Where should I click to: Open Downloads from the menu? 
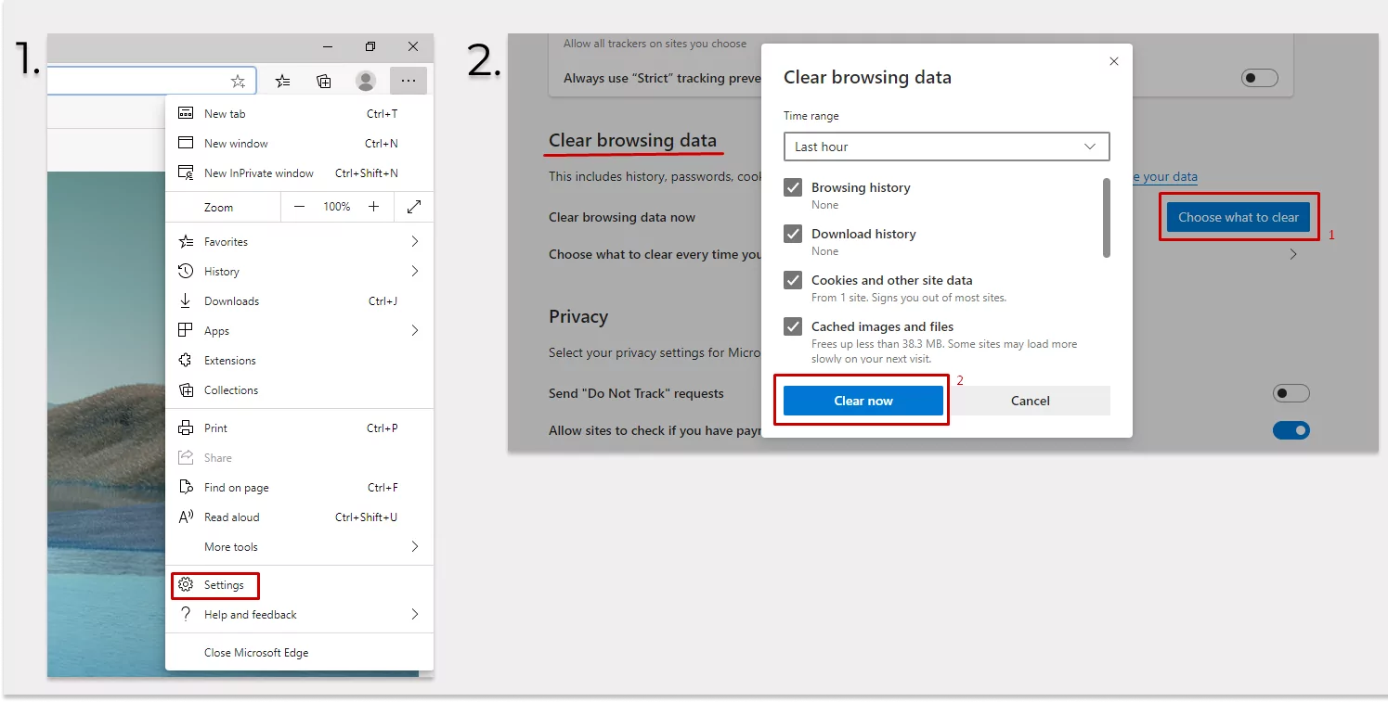click(x=299, y=300)
